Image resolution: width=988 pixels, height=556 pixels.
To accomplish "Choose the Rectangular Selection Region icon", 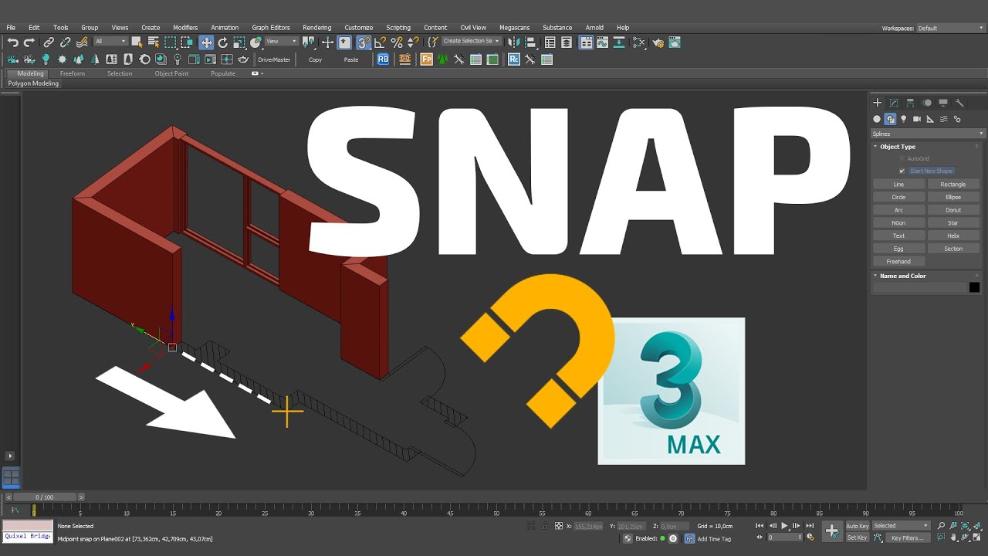I will tap(170, 42).
